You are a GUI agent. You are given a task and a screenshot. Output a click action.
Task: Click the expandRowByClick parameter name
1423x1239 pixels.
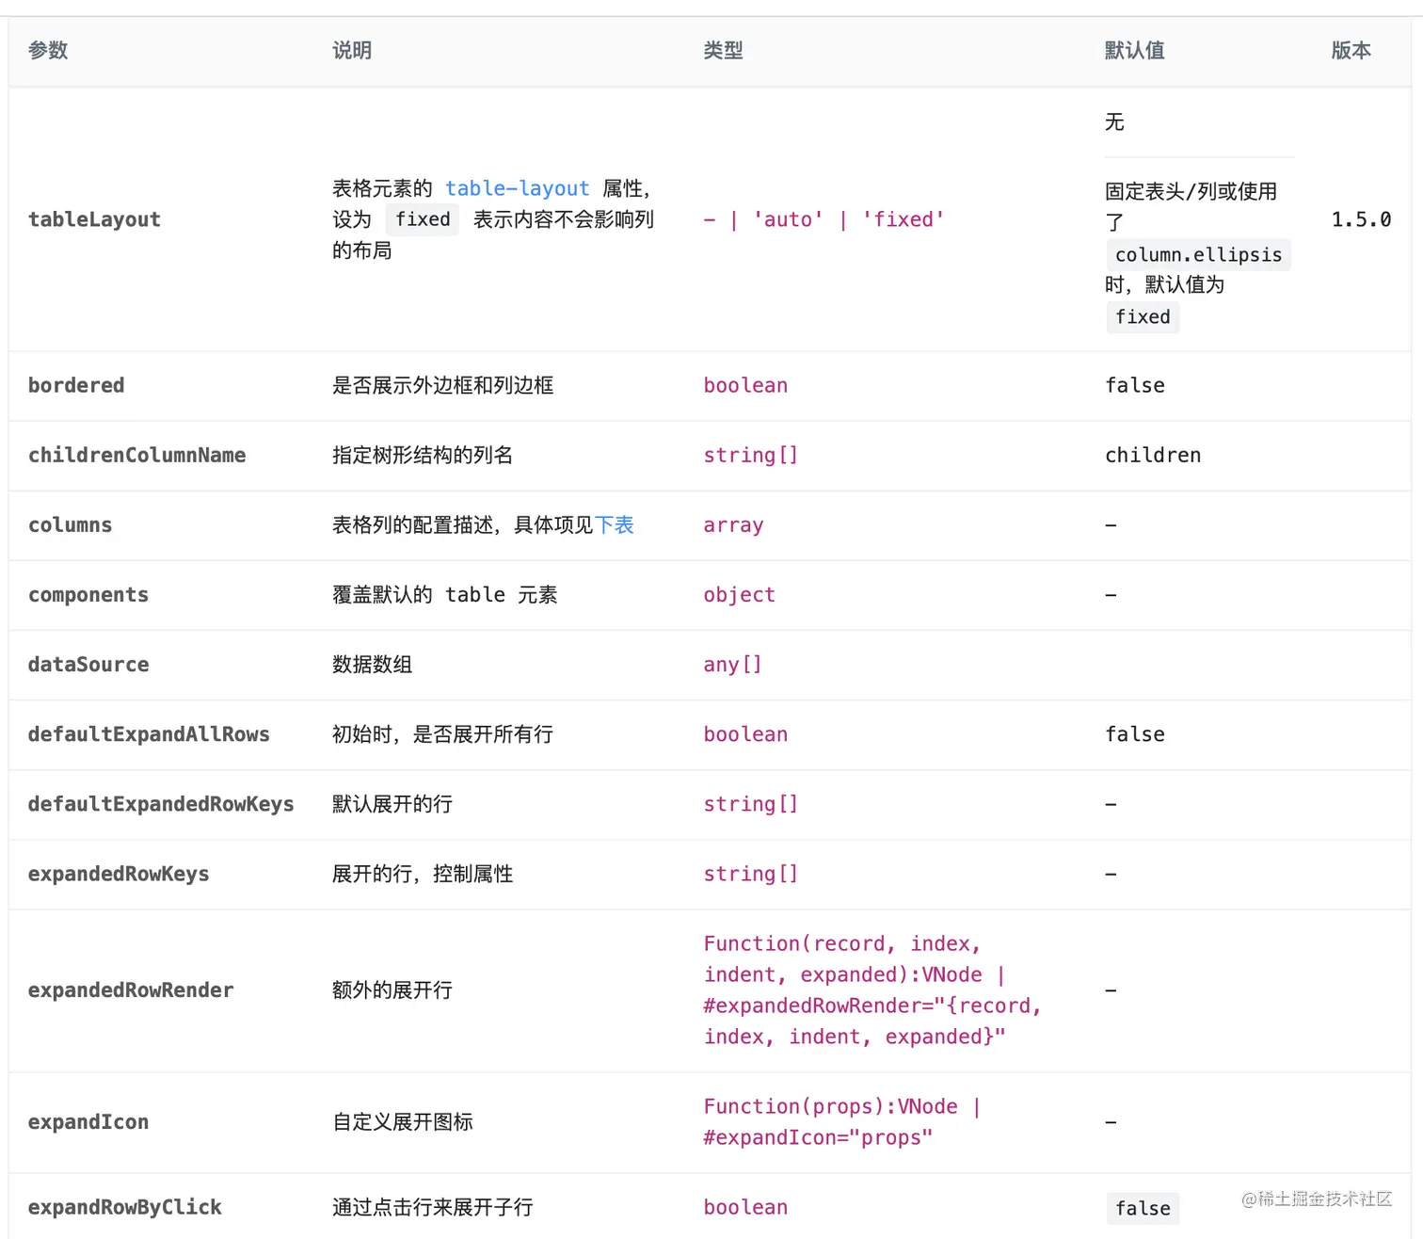pos(125,1207)
